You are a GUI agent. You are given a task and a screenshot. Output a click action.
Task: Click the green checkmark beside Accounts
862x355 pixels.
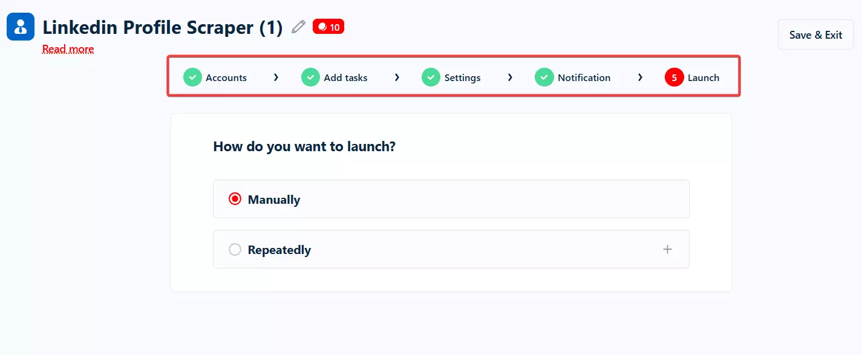coord(192,77)
